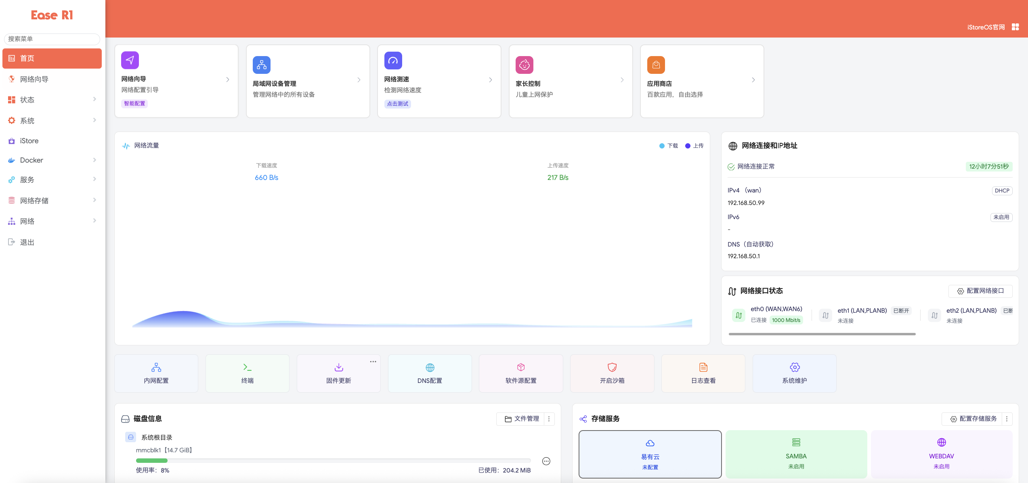
Task: Open the DNS configuration globe icon
Action: 430,367
